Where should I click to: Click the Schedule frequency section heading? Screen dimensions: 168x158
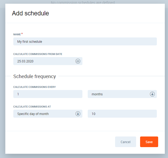35,76
